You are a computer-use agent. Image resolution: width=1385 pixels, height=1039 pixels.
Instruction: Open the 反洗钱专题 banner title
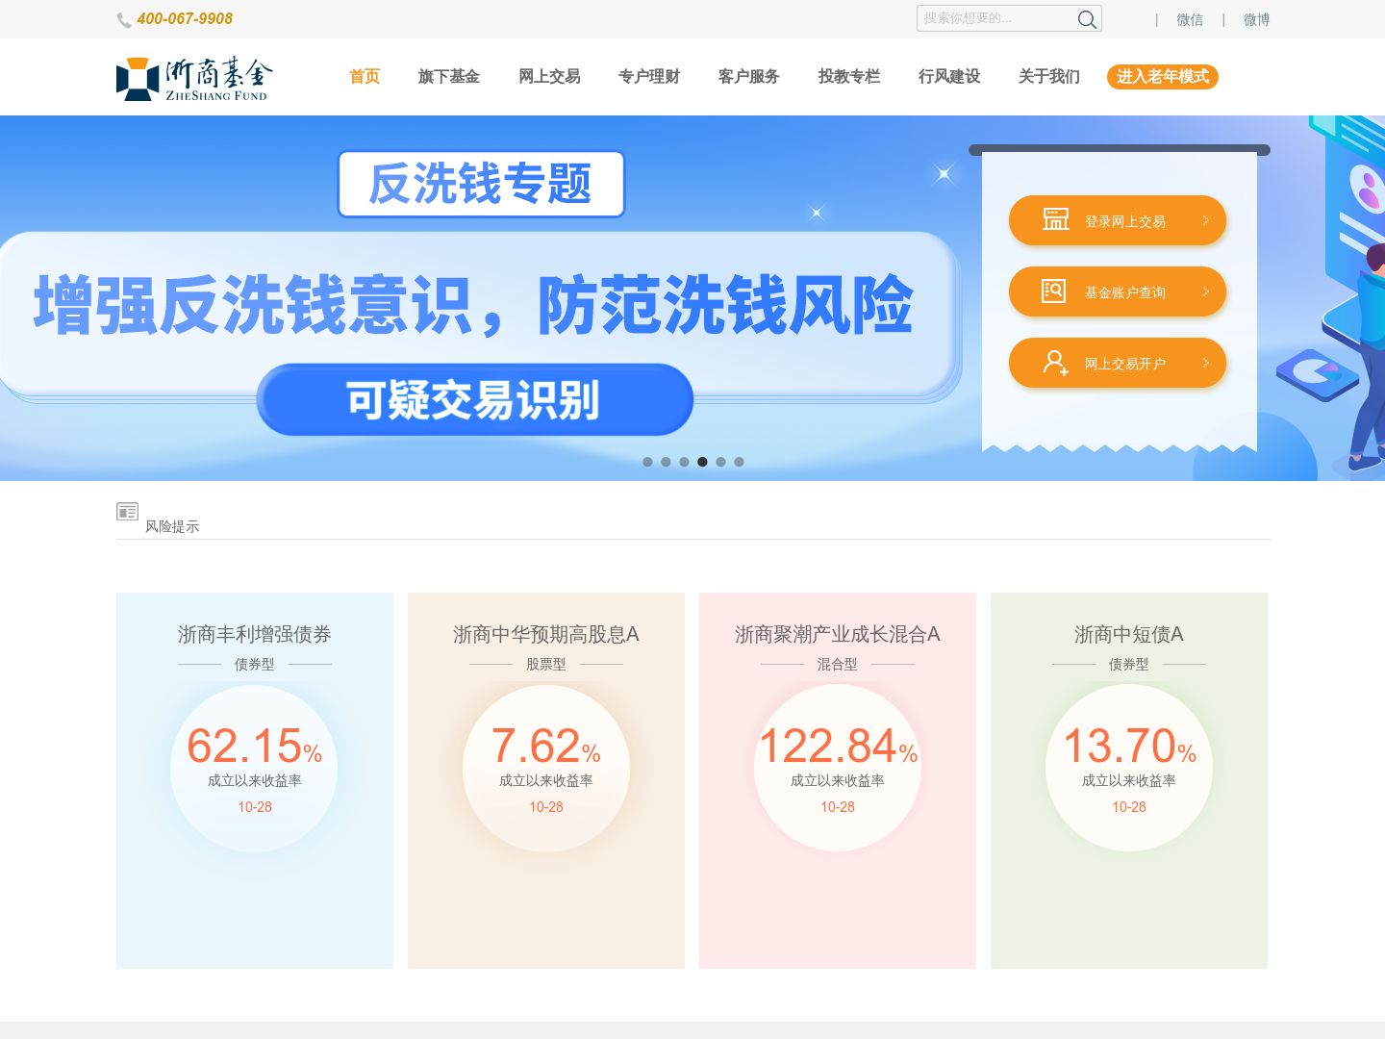click(x=481, y=184)
